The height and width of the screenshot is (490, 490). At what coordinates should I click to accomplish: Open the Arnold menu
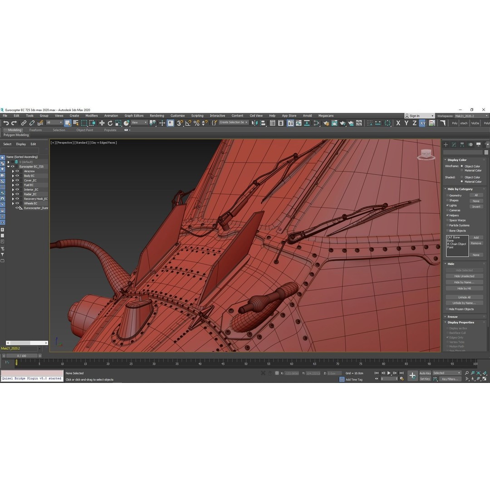tap(307, 116)
